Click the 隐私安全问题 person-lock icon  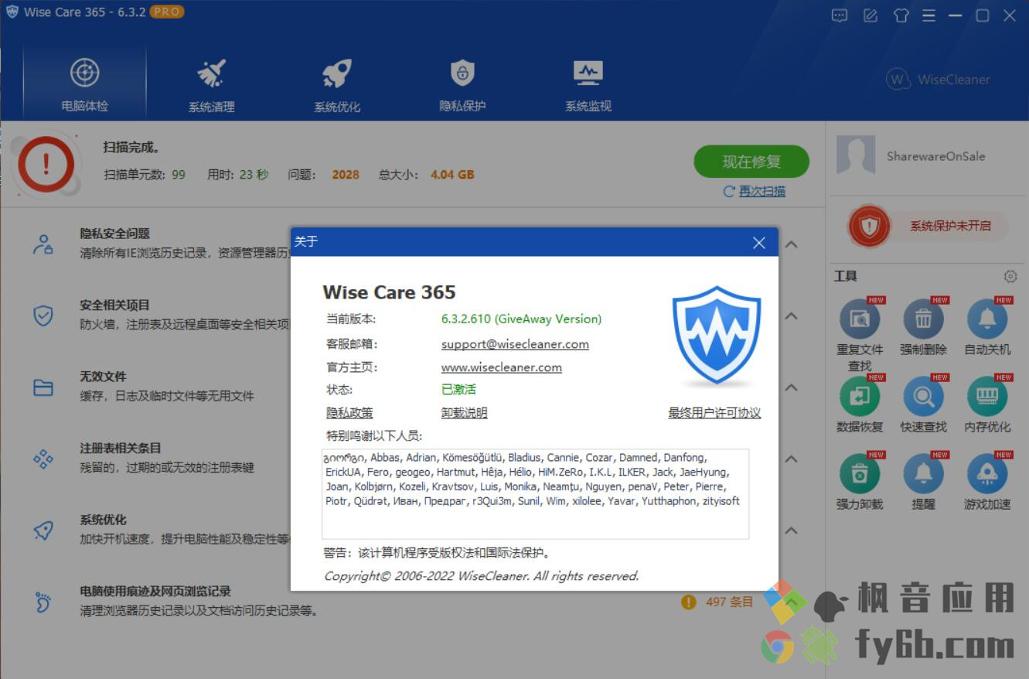tap(43, 244)
